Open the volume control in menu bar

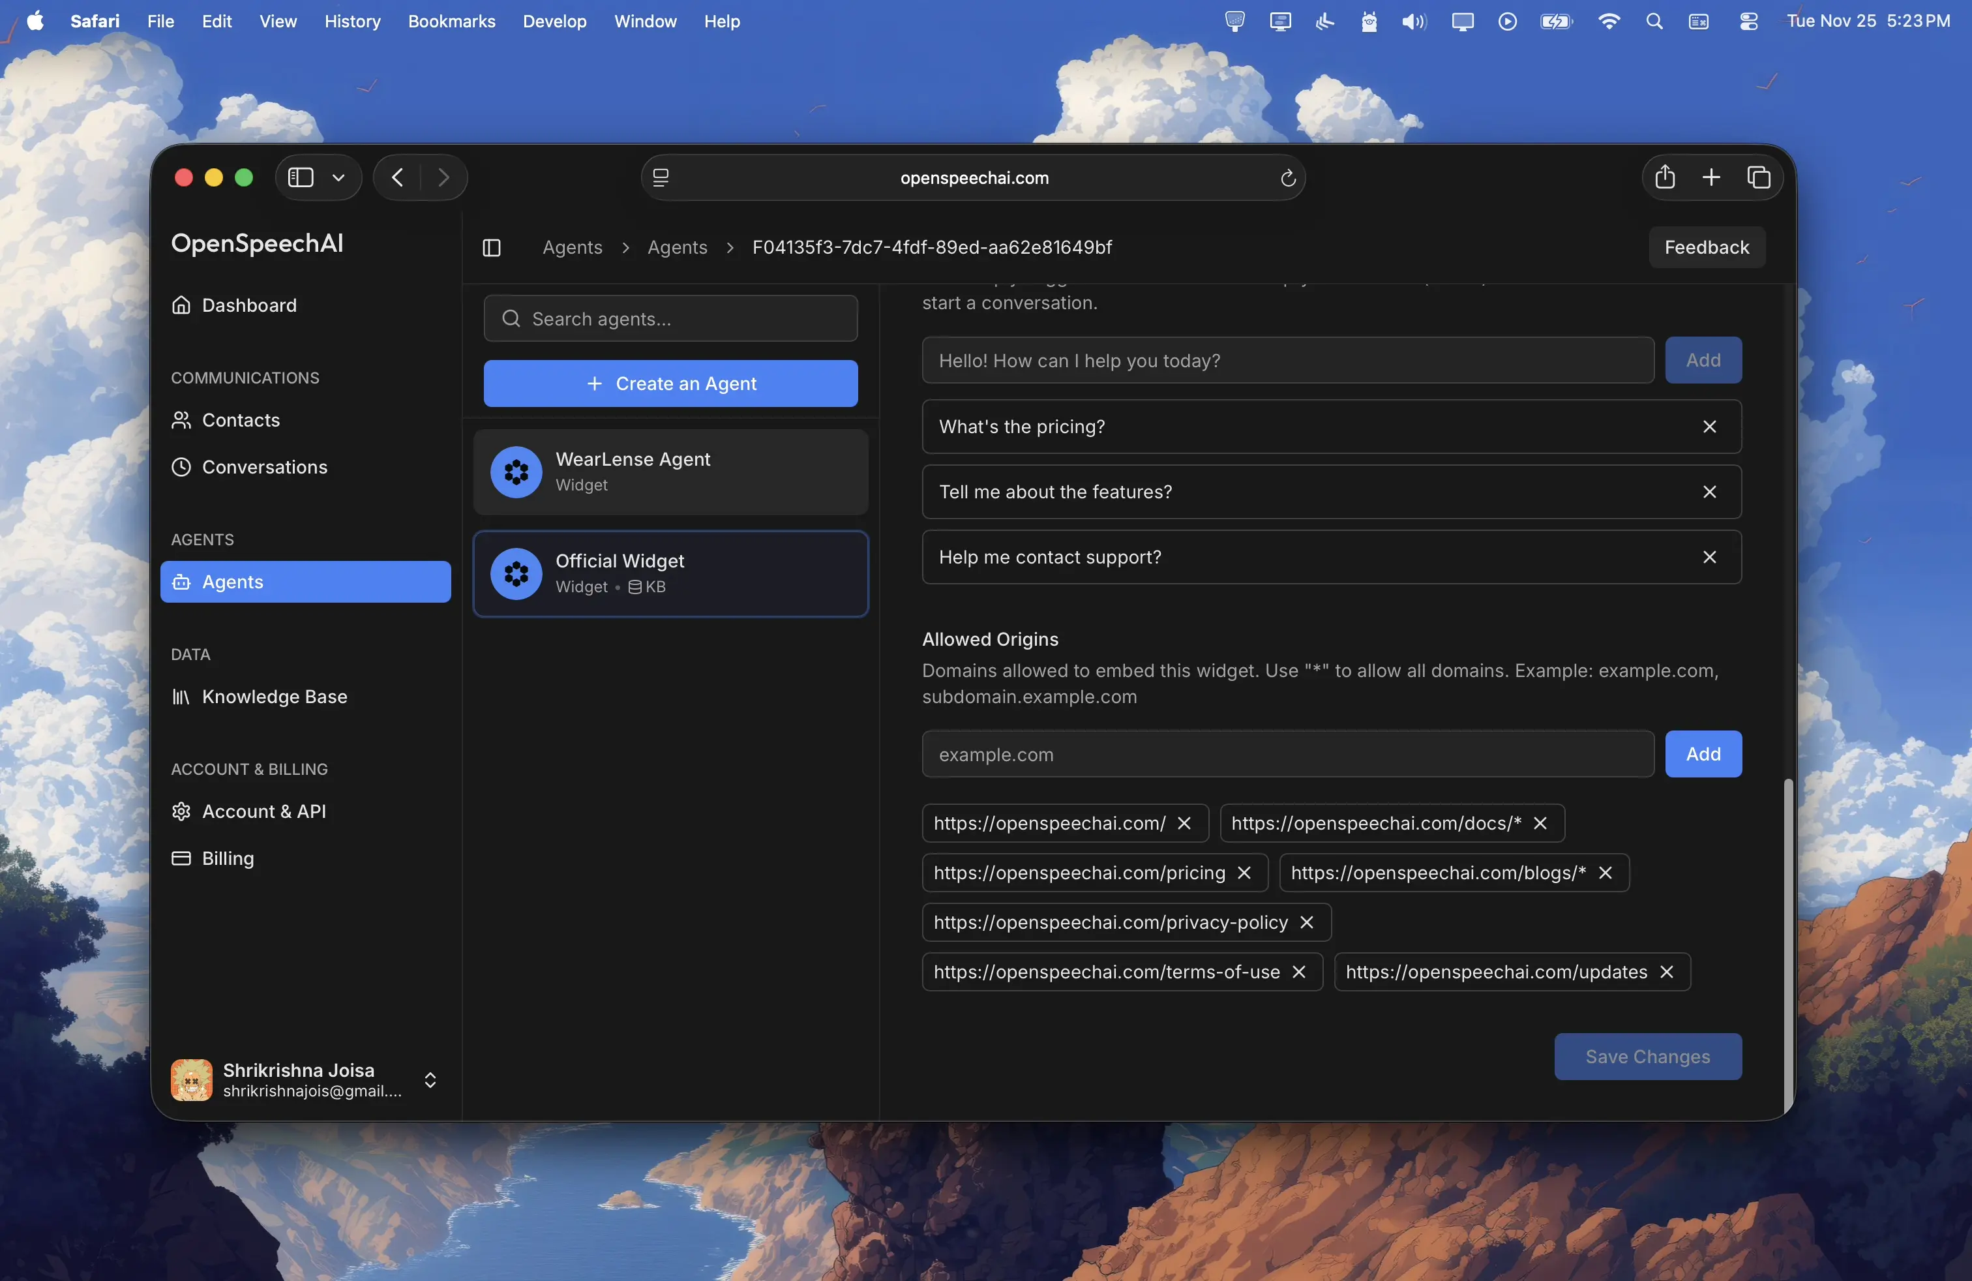pos(1414,22)
